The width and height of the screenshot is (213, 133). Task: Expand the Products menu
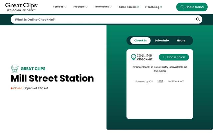(x=81, y=7)
